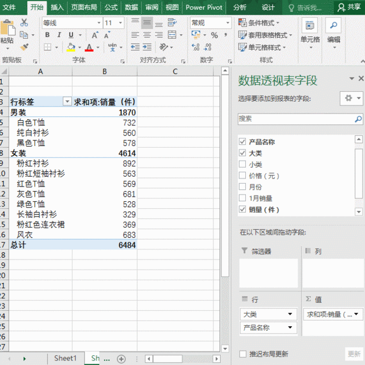Open the font size 11 dropdown
365x365 pixels.
120,23
